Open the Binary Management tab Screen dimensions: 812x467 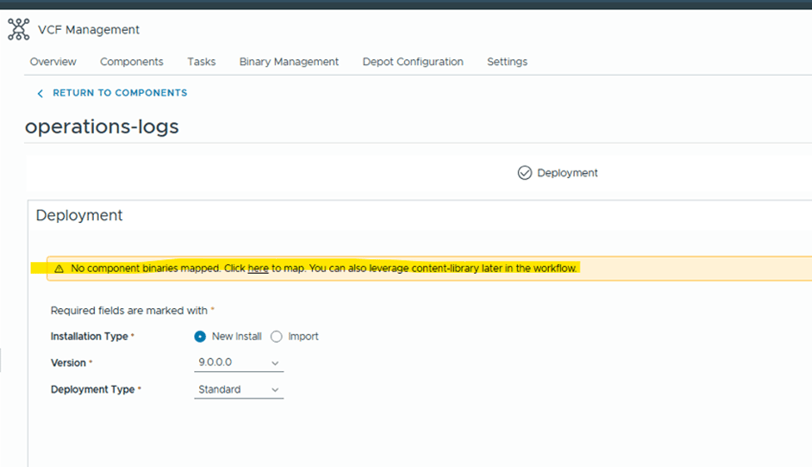[x=289, y=62]
